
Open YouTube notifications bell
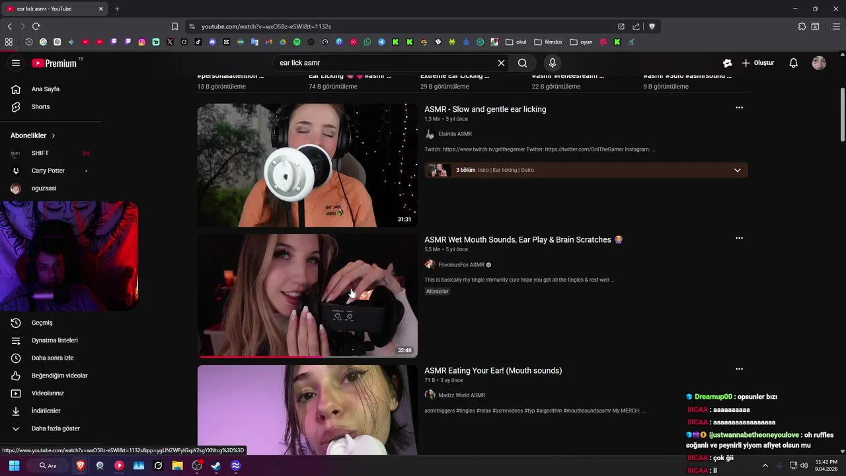click(793, 63)
